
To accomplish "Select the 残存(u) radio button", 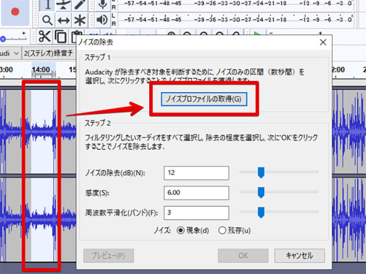I will [222, 231].
